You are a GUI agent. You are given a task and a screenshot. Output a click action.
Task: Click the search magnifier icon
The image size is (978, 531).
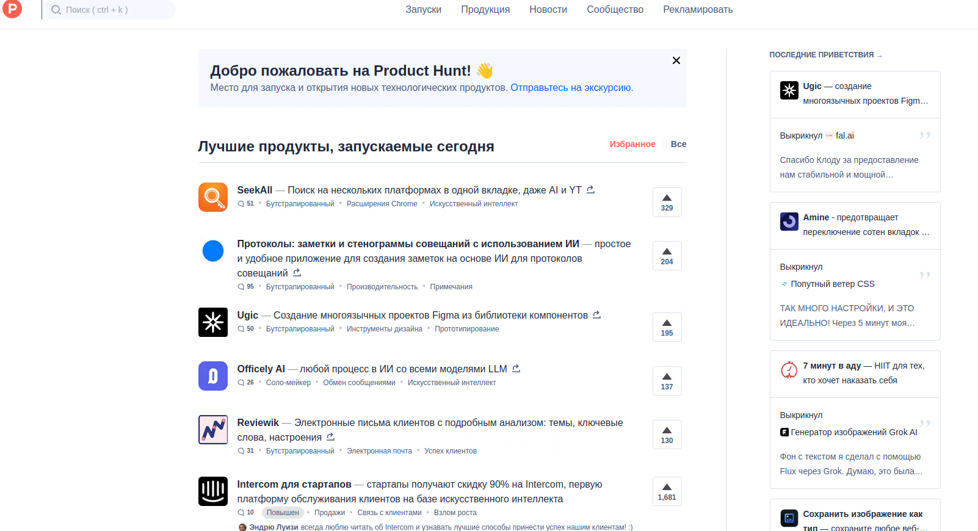tap(56, 10)
